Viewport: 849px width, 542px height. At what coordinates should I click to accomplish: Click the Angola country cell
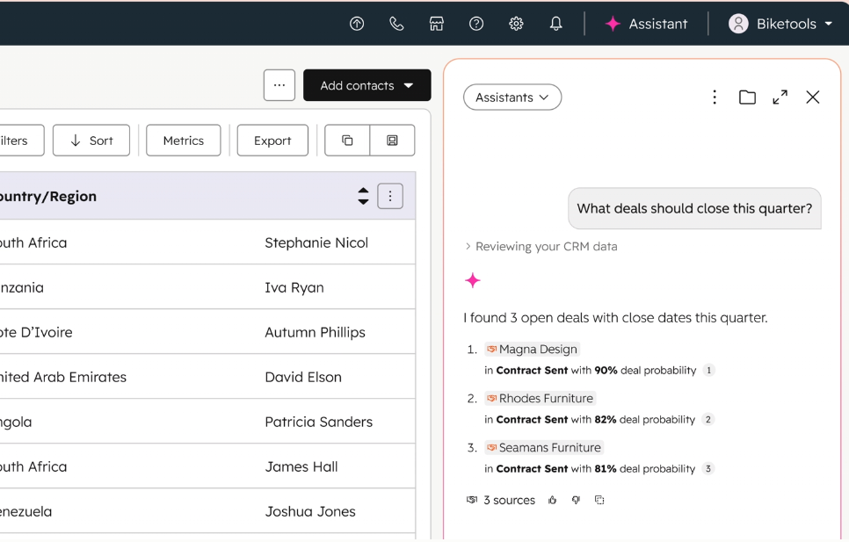tap(16, 423)
